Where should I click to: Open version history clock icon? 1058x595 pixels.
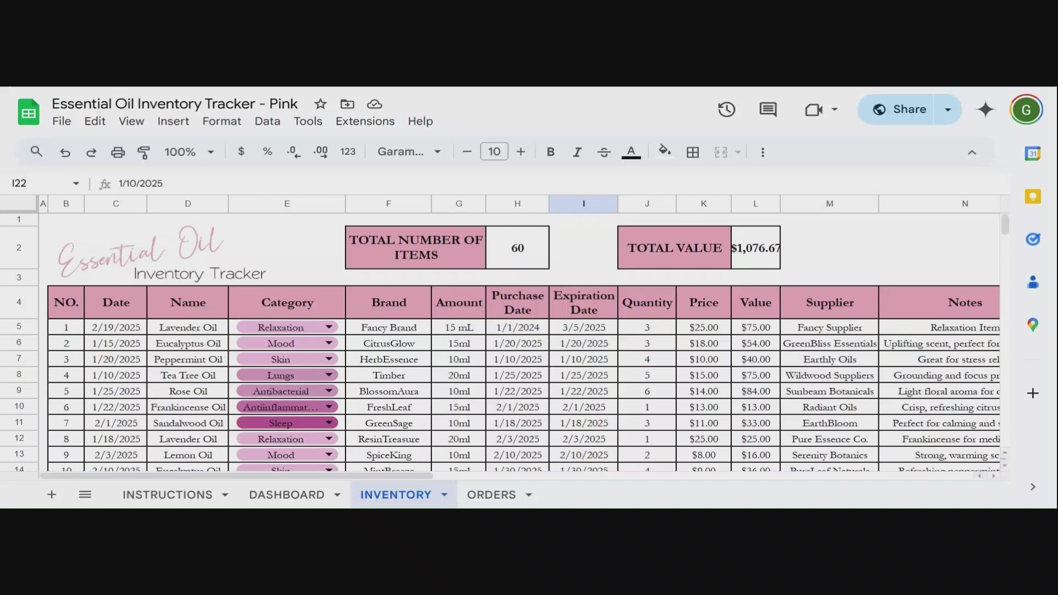(x=726, y=109)
